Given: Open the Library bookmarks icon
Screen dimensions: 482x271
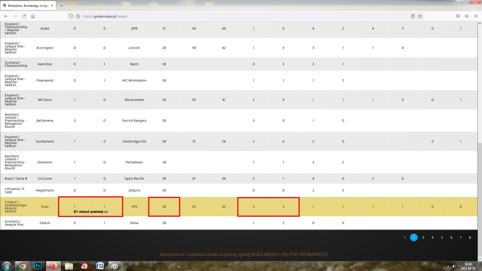Looking at the screenshot, I should click(x=467, y=16).
